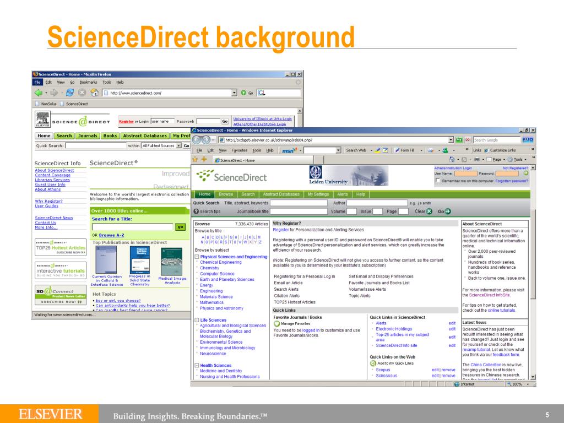
Task: Click the Google search engine icon in Firefox
Action: [262, 93]
